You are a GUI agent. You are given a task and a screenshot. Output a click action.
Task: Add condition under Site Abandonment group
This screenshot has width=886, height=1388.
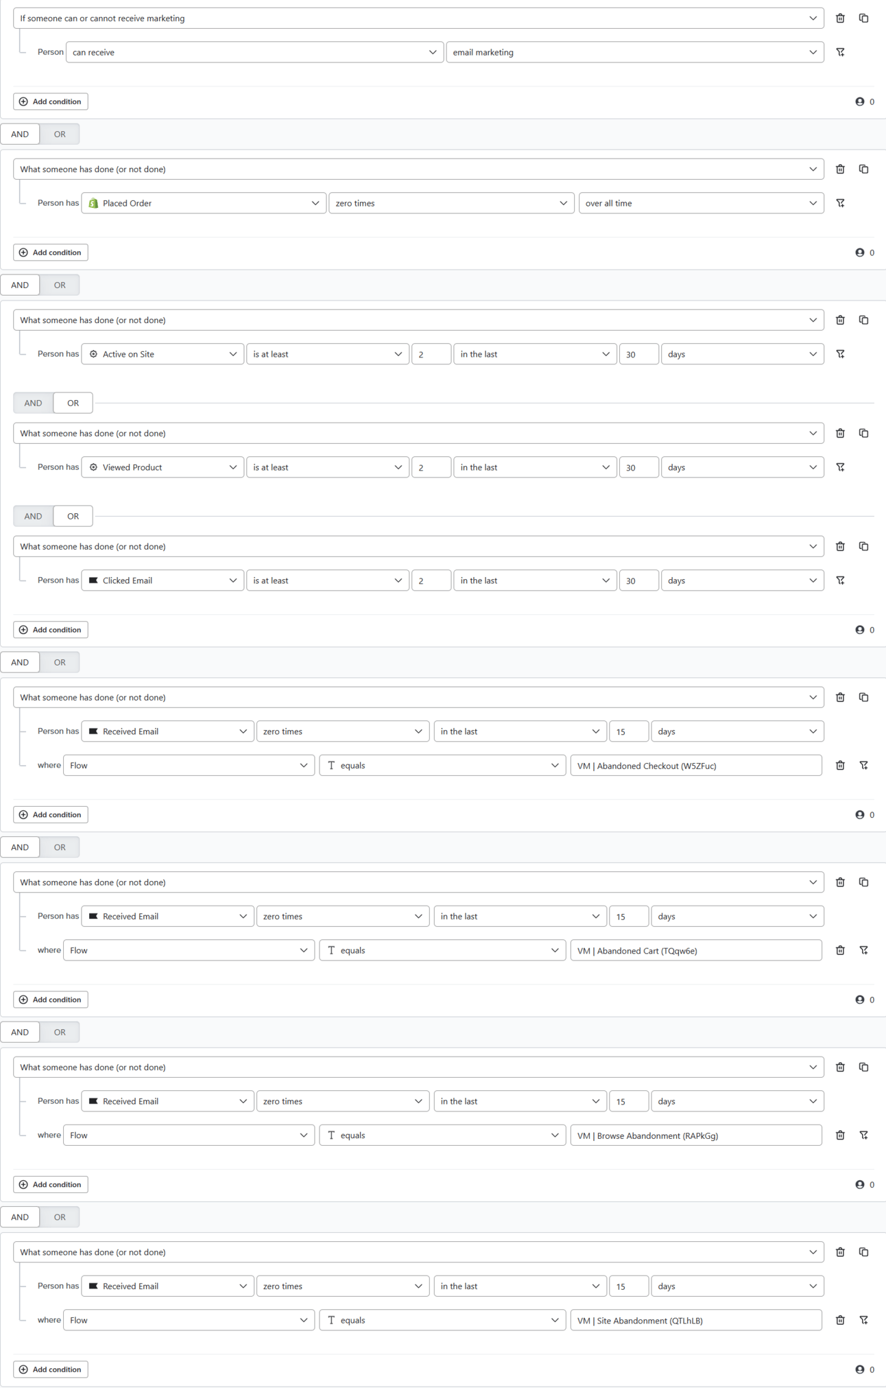51,1369
